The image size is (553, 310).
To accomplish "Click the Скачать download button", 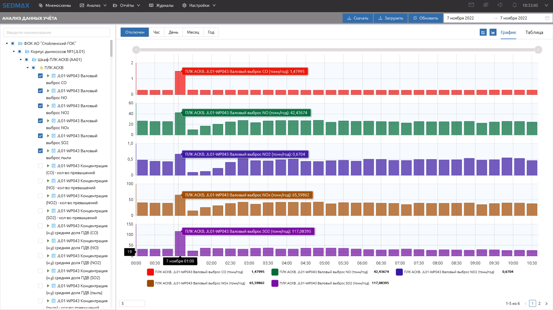I will click(358, 18).
